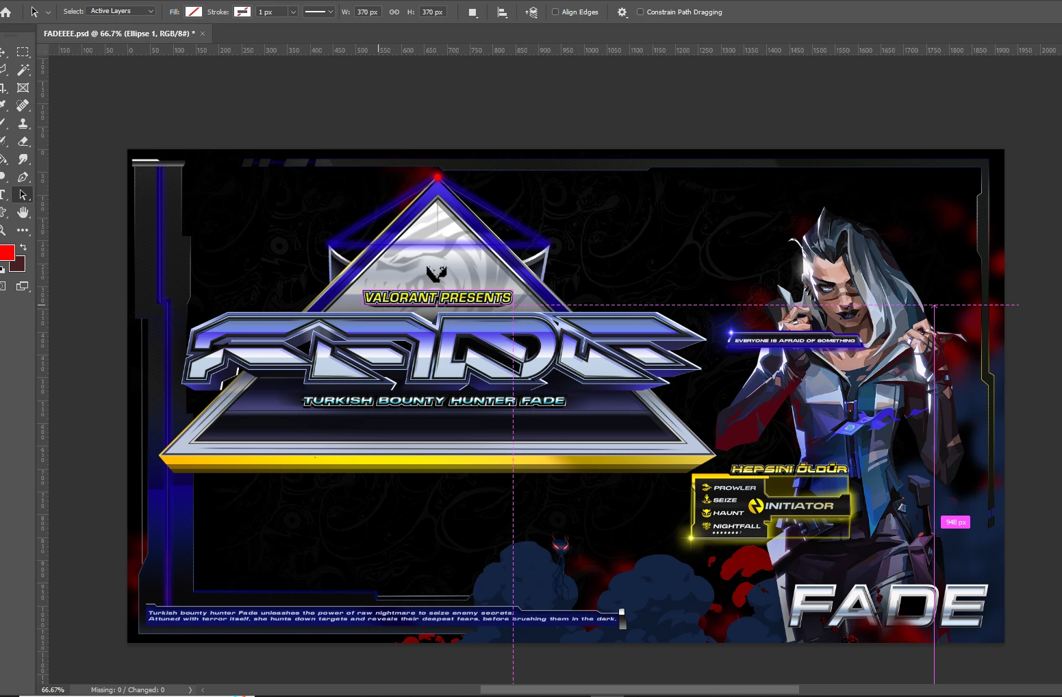
Task: Click the scroll-left arrow beside status bar
Action: (203, 690)
